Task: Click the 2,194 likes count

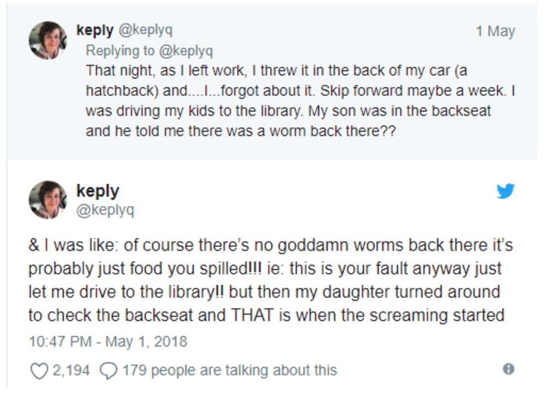Action: 71,371
